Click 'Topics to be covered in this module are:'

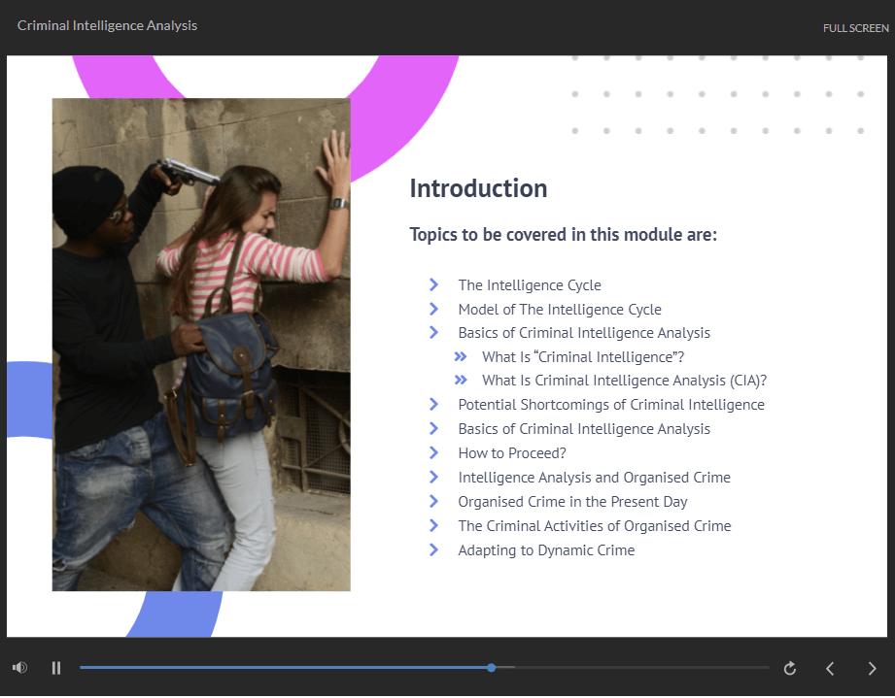(x=563, y=234)
